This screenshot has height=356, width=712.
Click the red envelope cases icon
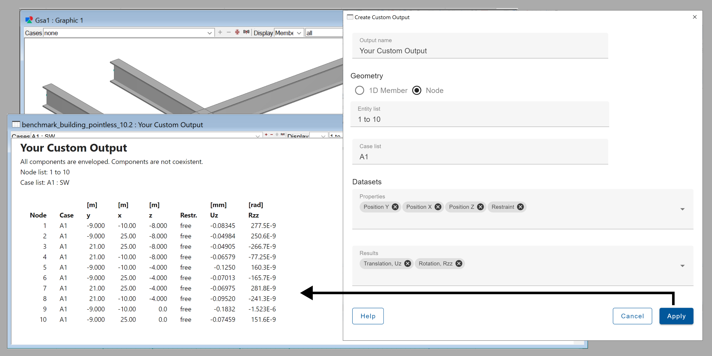pyautogui.click(x=237, y=32)
